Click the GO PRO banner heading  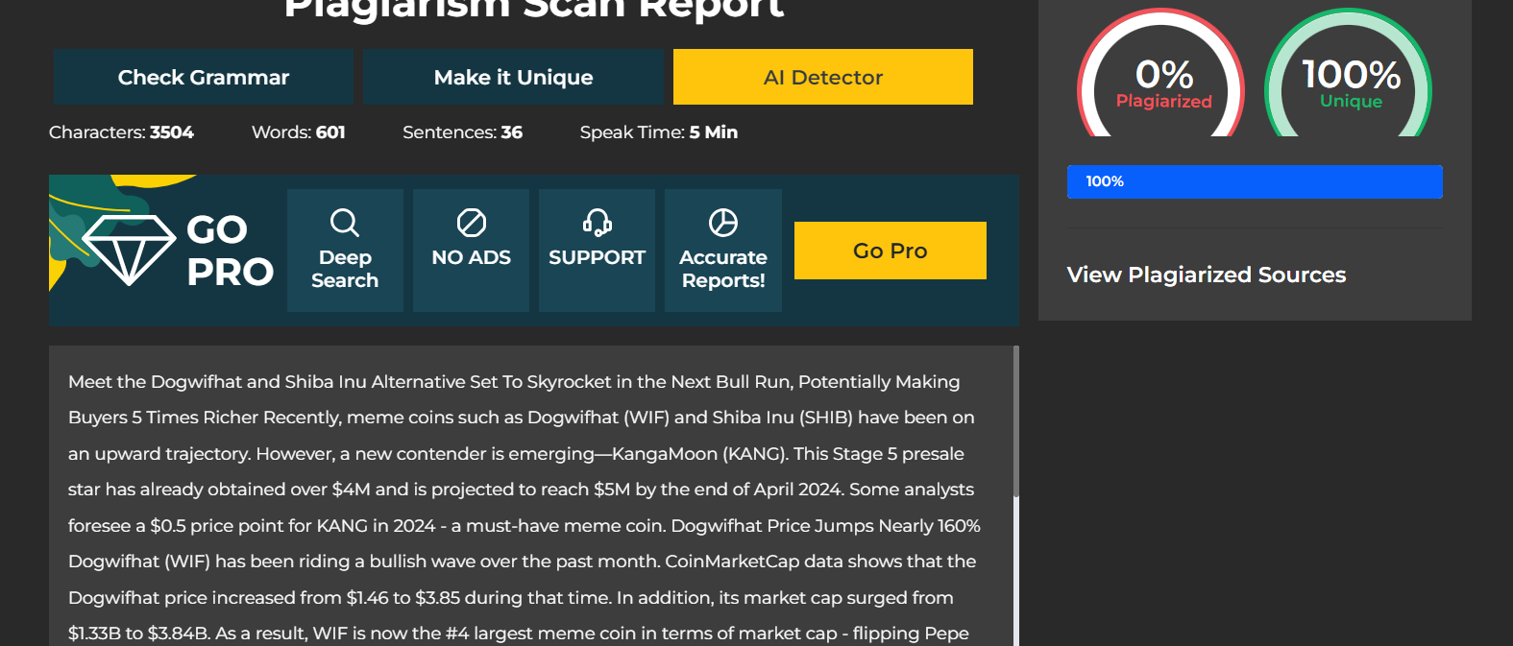[x=231, y=251]
